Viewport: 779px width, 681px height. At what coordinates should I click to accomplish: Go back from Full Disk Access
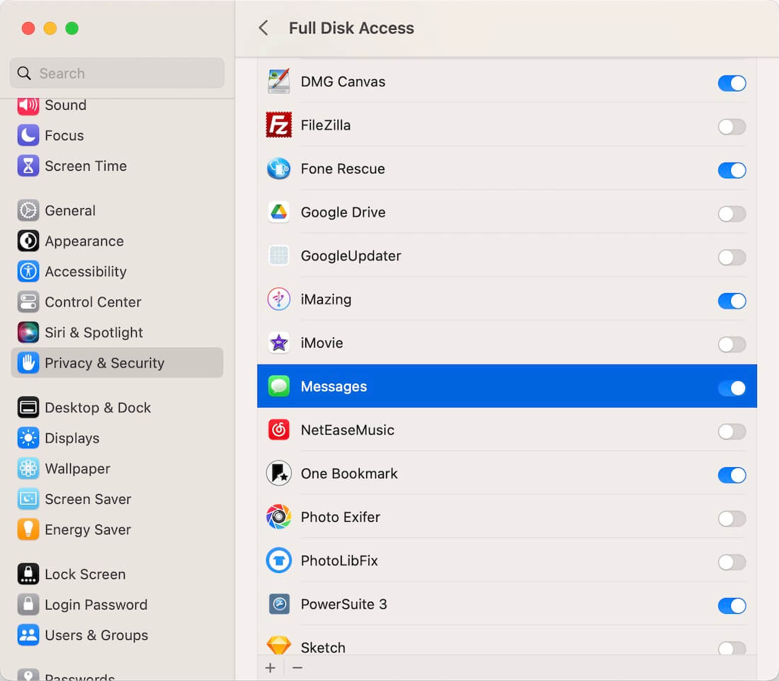click(x=264, y=28)
